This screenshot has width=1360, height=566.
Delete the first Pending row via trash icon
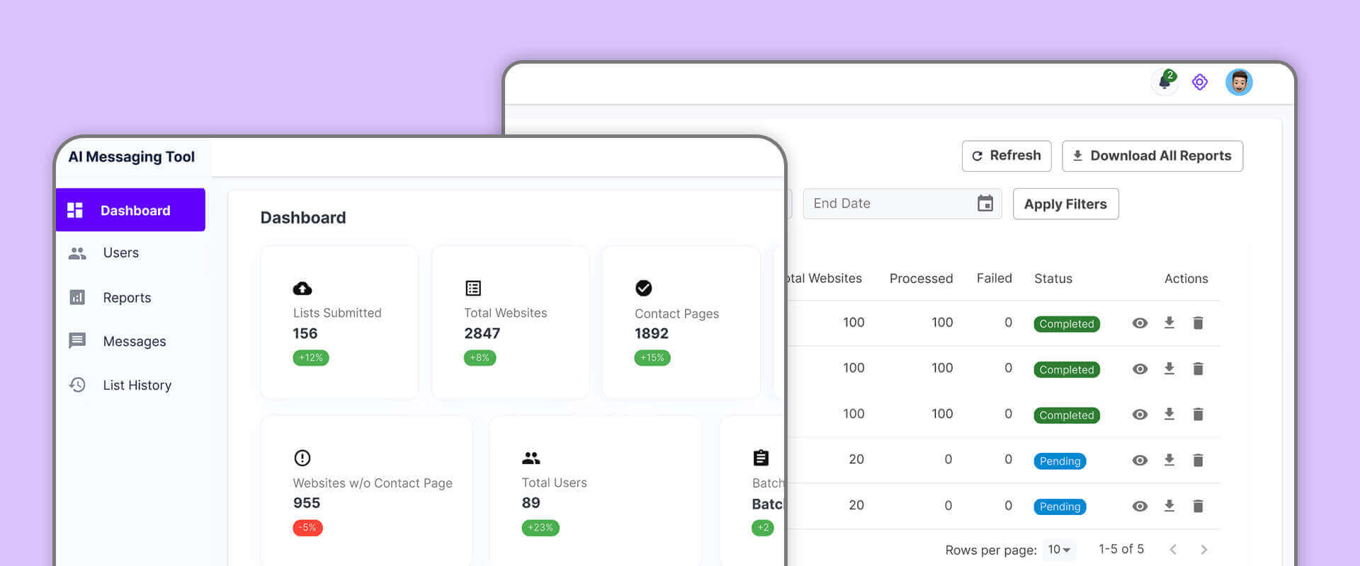click(x=1198, y=460)
